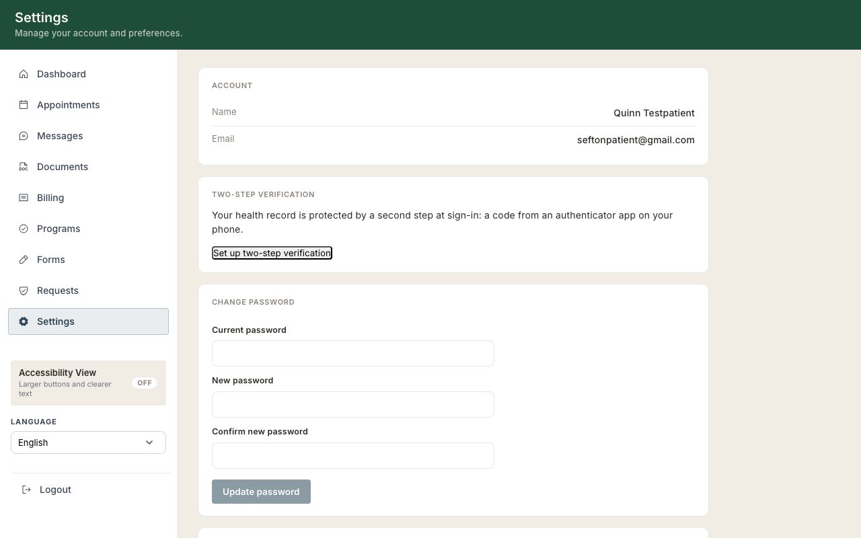Click the Settings page title
The width and height of the screenshot is (861, 538).
click(42, 17)
